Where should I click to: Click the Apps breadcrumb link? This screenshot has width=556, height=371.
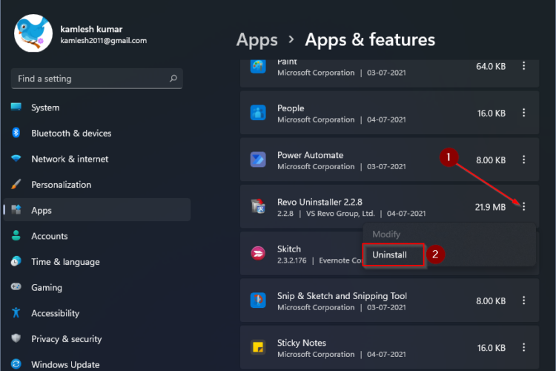click(x=257, y=39)
